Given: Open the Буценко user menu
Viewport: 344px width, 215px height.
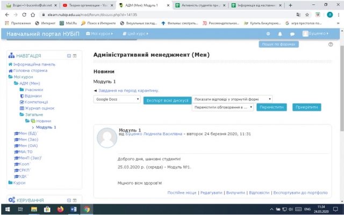Looking at the screenshot, I should coord(316,33).
